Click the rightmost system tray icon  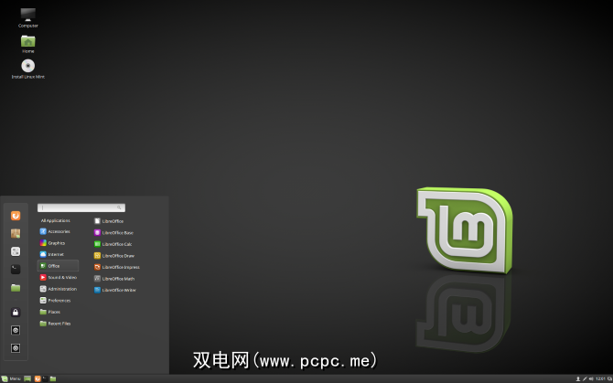[609, 379]
